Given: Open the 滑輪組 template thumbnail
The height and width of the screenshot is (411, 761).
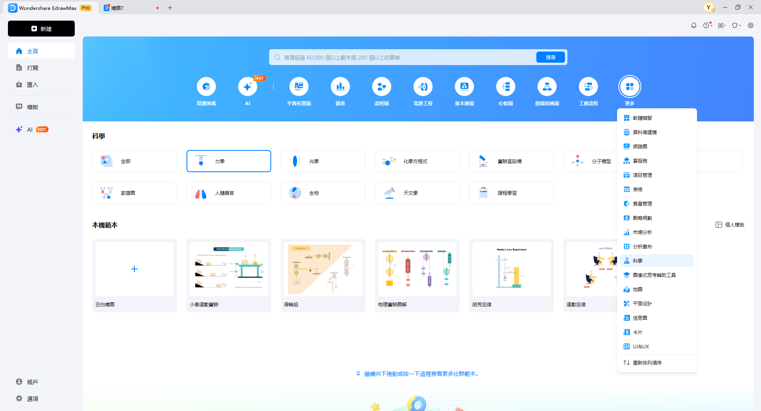Looking at the screenshot, I should (322, 269).
